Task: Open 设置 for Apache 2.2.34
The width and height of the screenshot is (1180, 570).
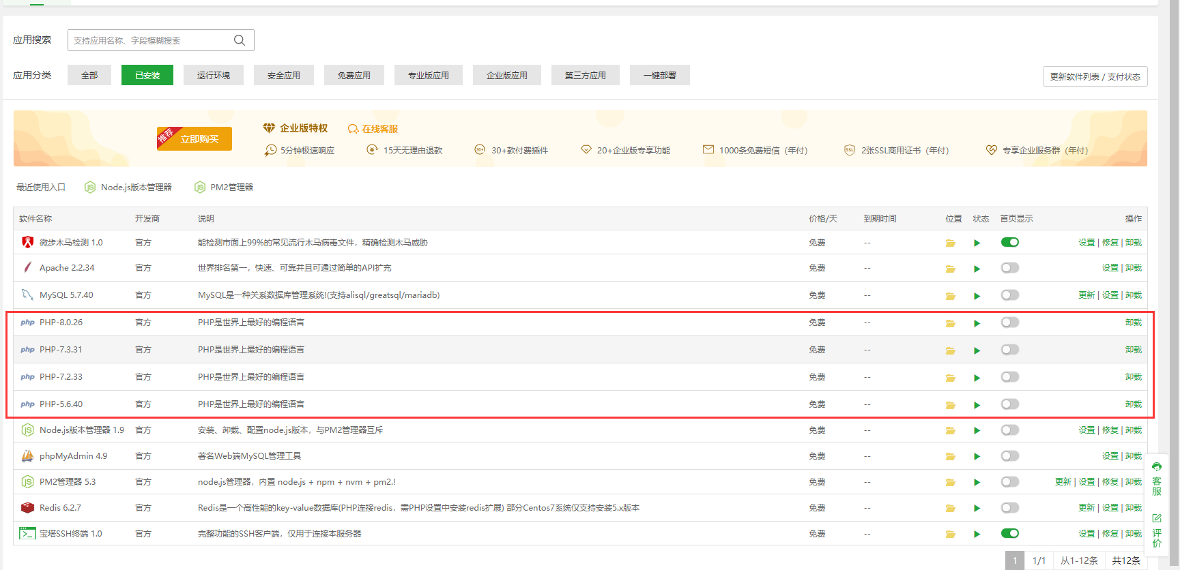Action: pos(1110,268)
